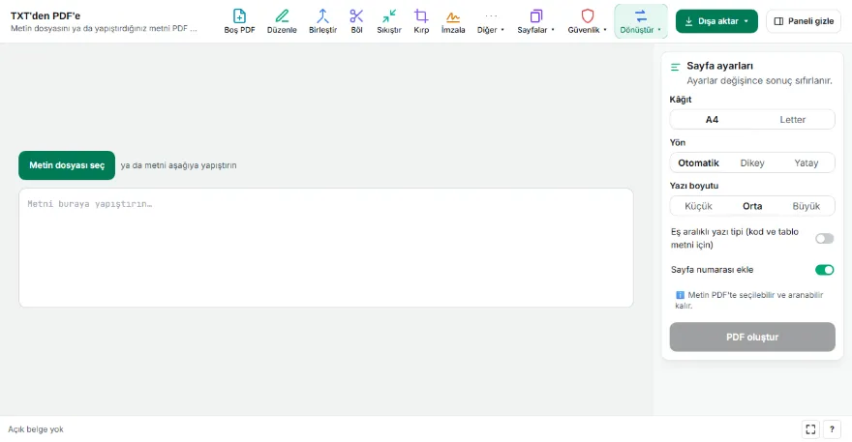Image resolution: width=852 pixels, height=442 pixels.
Task: Click the Yön label
Action: pos(677,142)
